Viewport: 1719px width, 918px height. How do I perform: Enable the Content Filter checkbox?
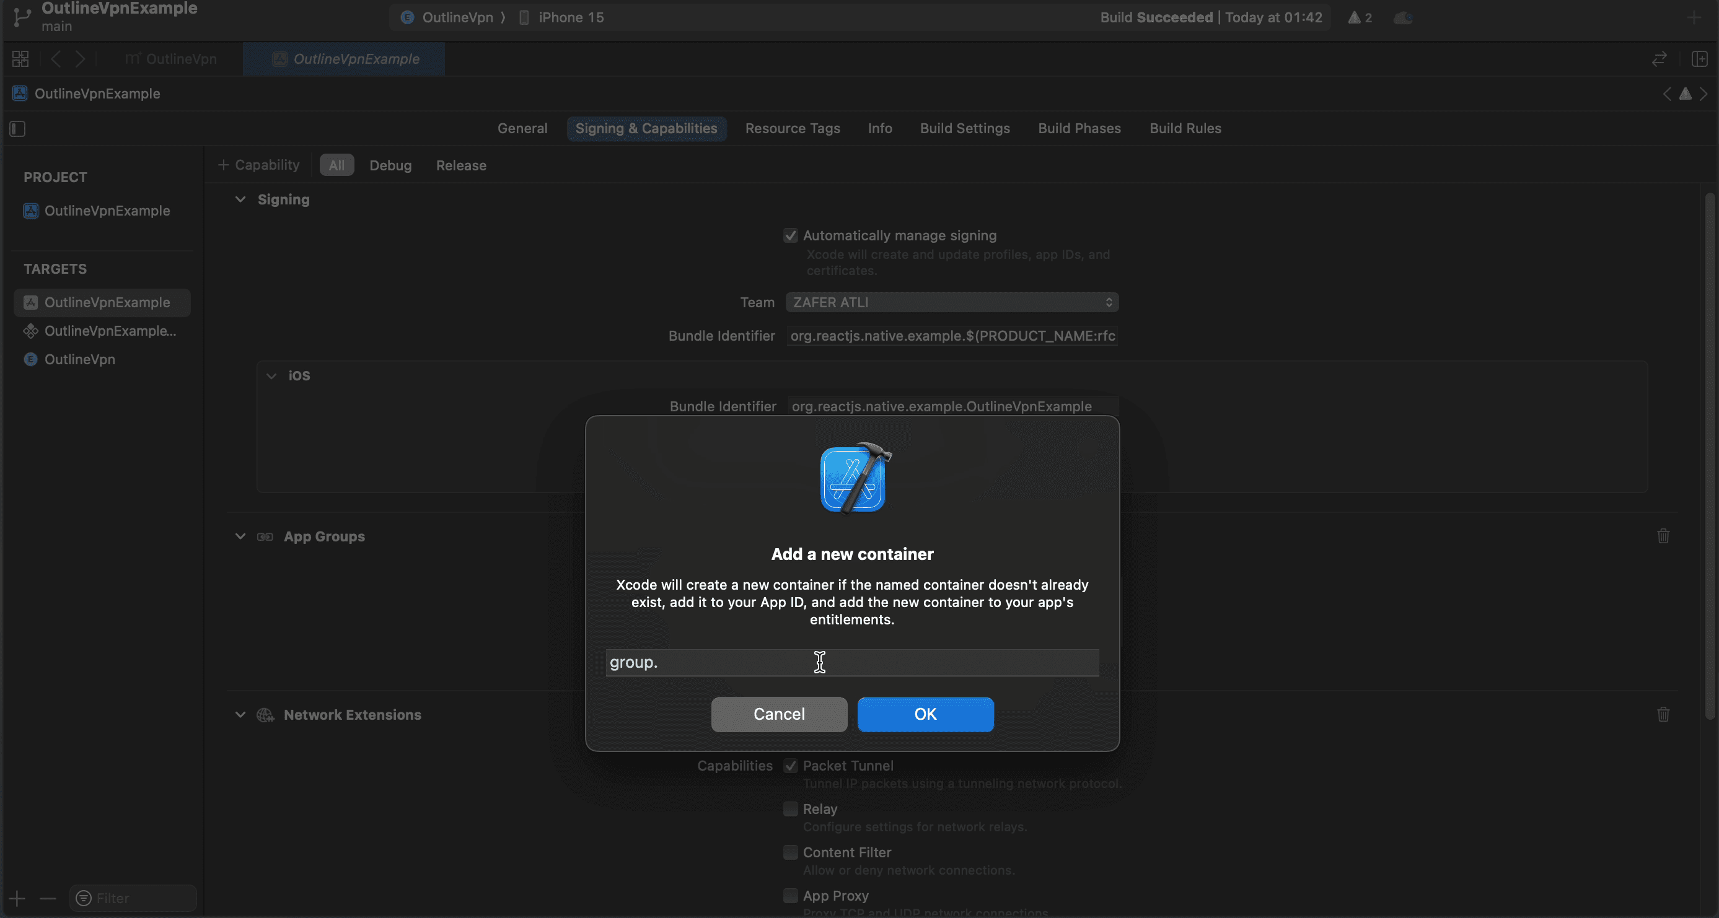790,852
